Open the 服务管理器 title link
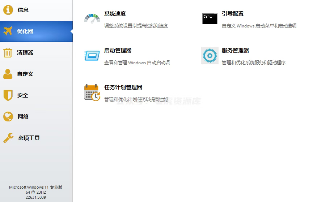The height and width of the screenshot is (202, 317). click(x=236, y=51)
